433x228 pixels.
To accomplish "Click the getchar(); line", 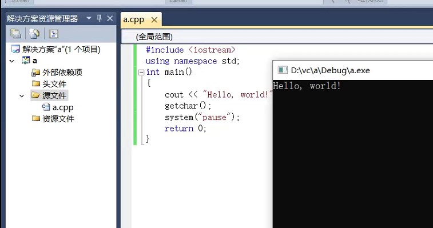I will [188, 106].
